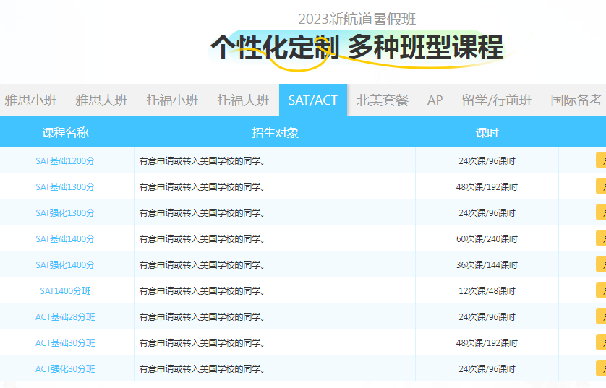This screenshot has width=606, height=388.
Task: Select 24次课/96课时 in ACT强化30分班 row
Action: click(487, 368)
